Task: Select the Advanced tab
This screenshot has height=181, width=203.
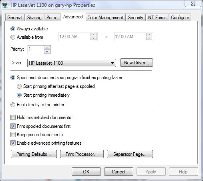Action: [73, 17]
